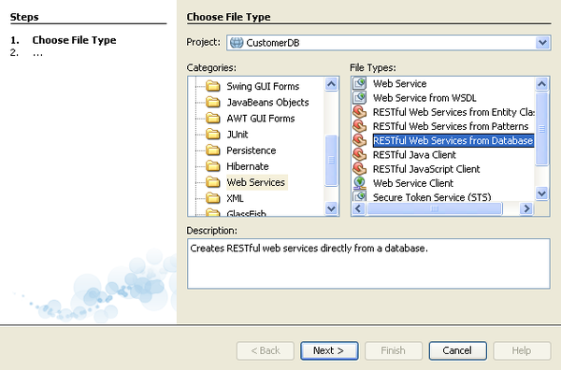Choose RESTful Web Services from Patterns
Viewport: 561px width, 370px height.
(x=451, y=126)
